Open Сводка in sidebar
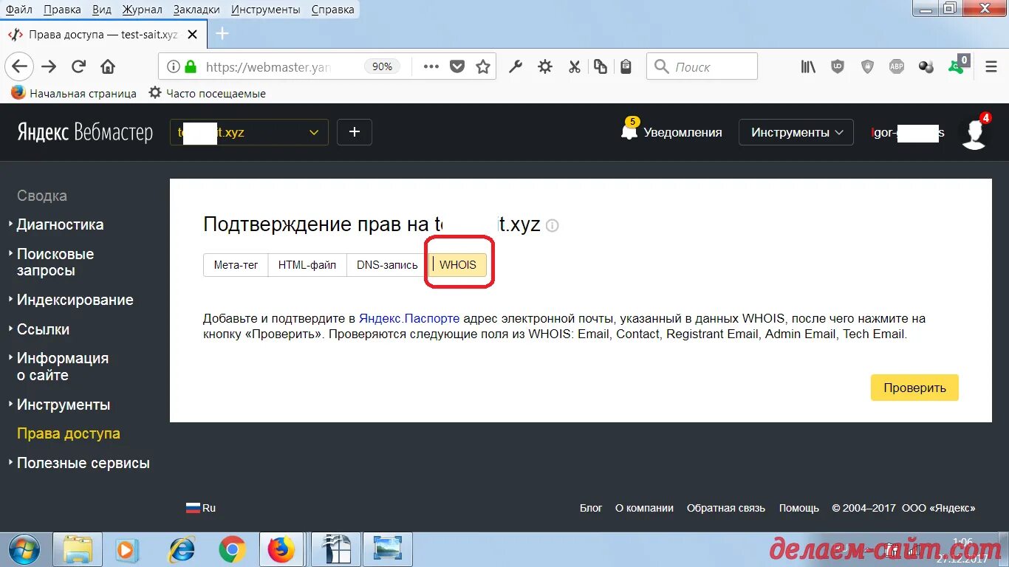1009x567 pixels. (x=42, y=196)
